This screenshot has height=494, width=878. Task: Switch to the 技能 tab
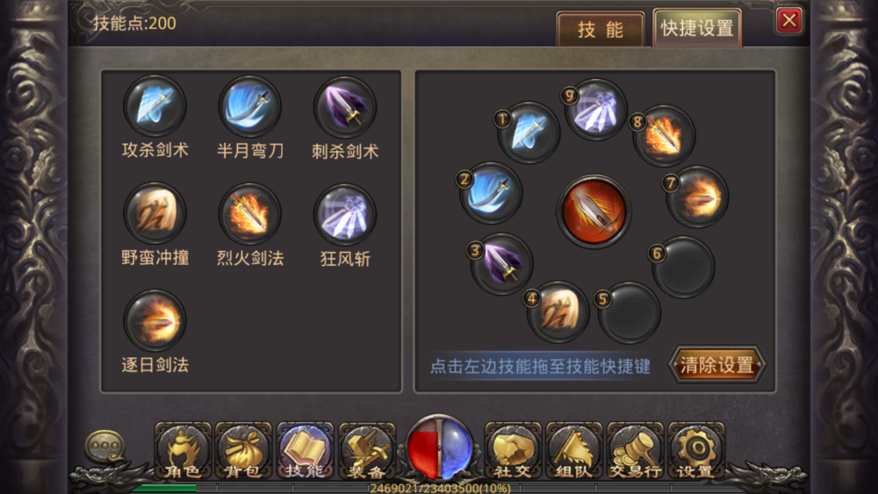pyautogui.click(x=601, y=30)
